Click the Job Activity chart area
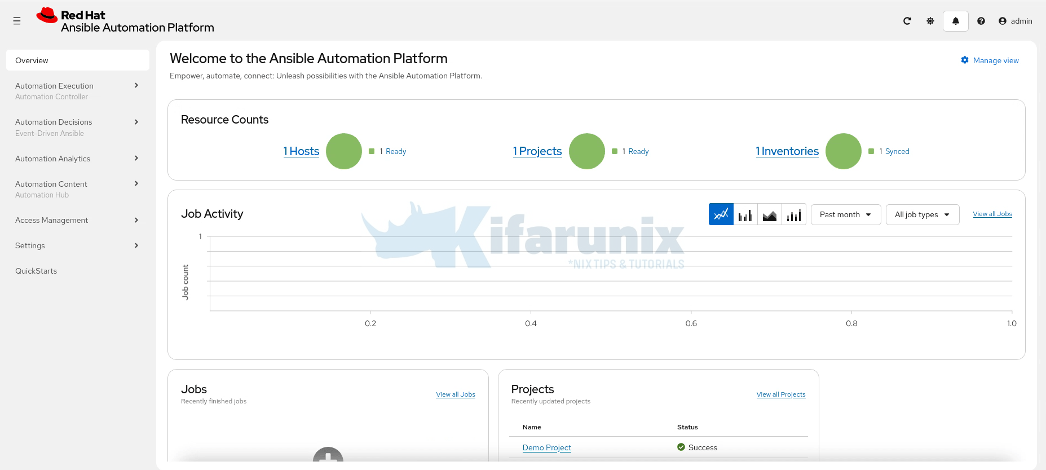The height and width of the screenshot is (470, 1046). click(x=611, y=274)
